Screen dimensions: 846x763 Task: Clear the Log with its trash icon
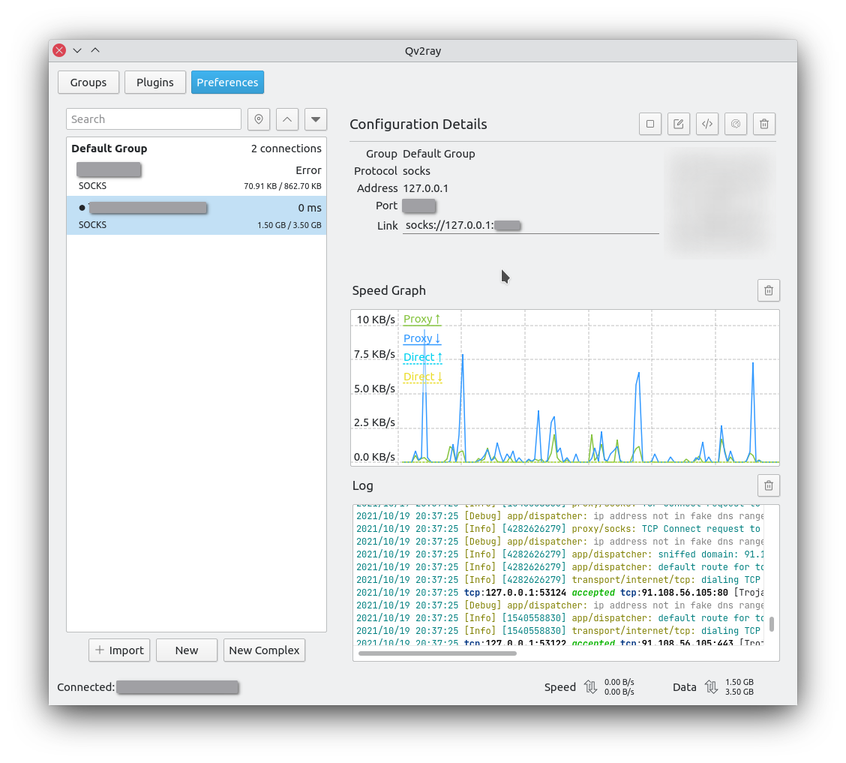(x=769, y=485)
